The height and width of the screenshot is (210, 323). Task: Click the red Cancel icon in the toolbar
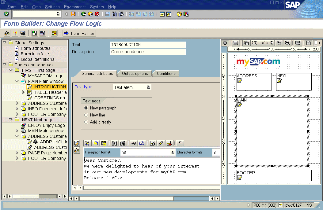[x=97, y=14]
